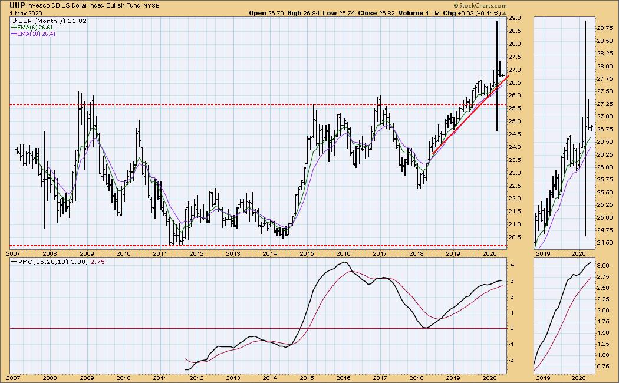Screen dimensions: 619x383
Task: Click the 20.5 label on the main price axis
Action: pyautogui.click(x=516, y=237)
